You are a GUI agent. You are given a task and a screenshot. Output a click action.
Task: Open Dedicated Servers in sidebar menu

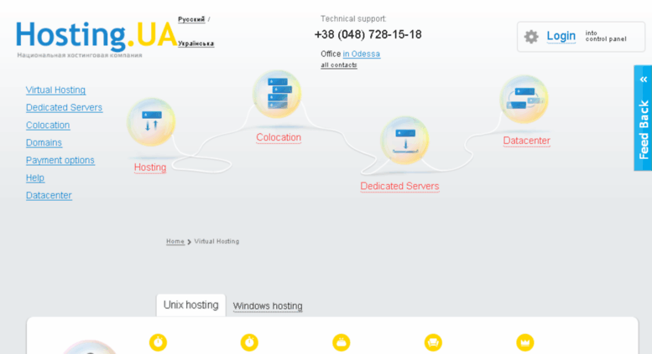click(64, 107)
